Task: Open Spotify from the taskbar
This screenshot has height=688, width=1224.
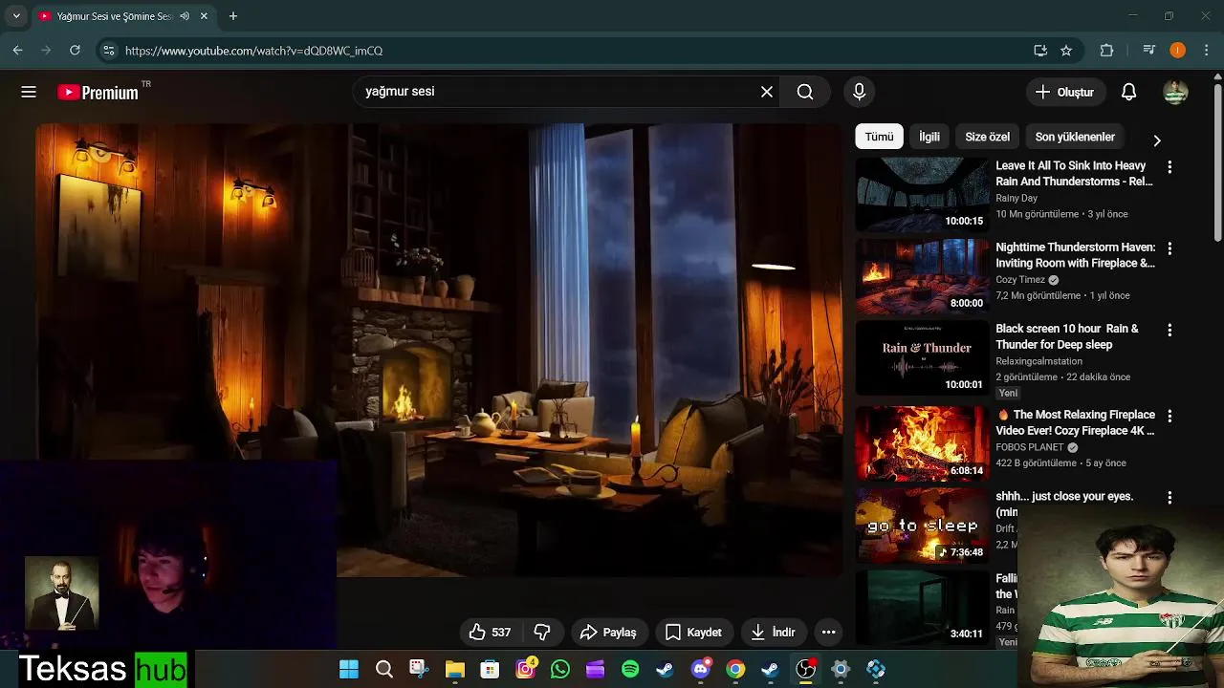Action: [x=630, y=669]
